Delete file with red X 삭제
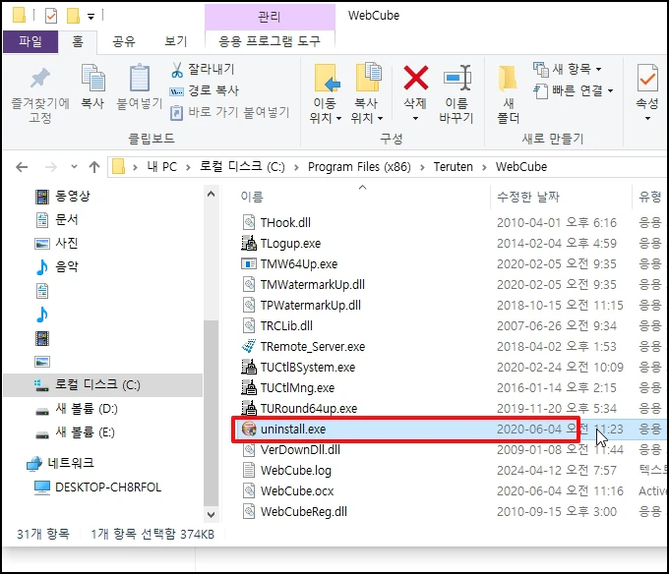Image resolution: width=669 pixels, height=574 pixels. [415, 78]
